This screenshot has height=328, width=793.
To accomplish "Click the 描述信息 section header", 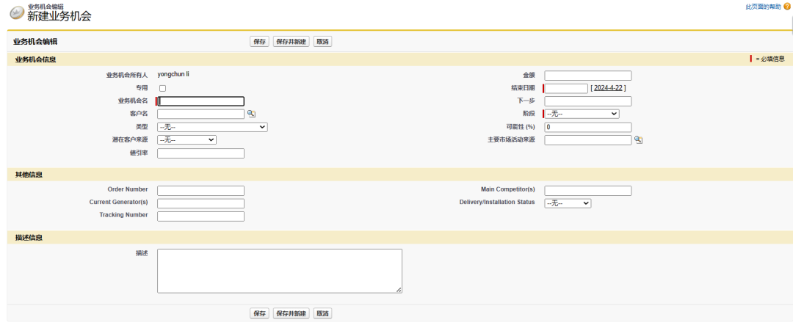I will (x=29, y=238).
